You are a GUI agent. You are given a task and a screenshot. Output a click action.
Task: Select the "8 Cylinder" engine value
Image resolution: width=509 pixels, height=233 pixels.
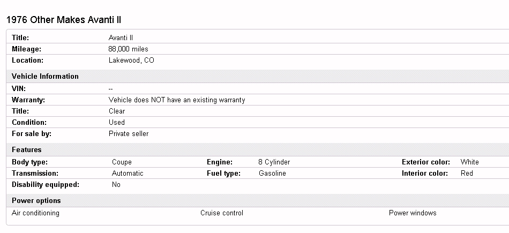pyautogui.click(x=274, y=162)
